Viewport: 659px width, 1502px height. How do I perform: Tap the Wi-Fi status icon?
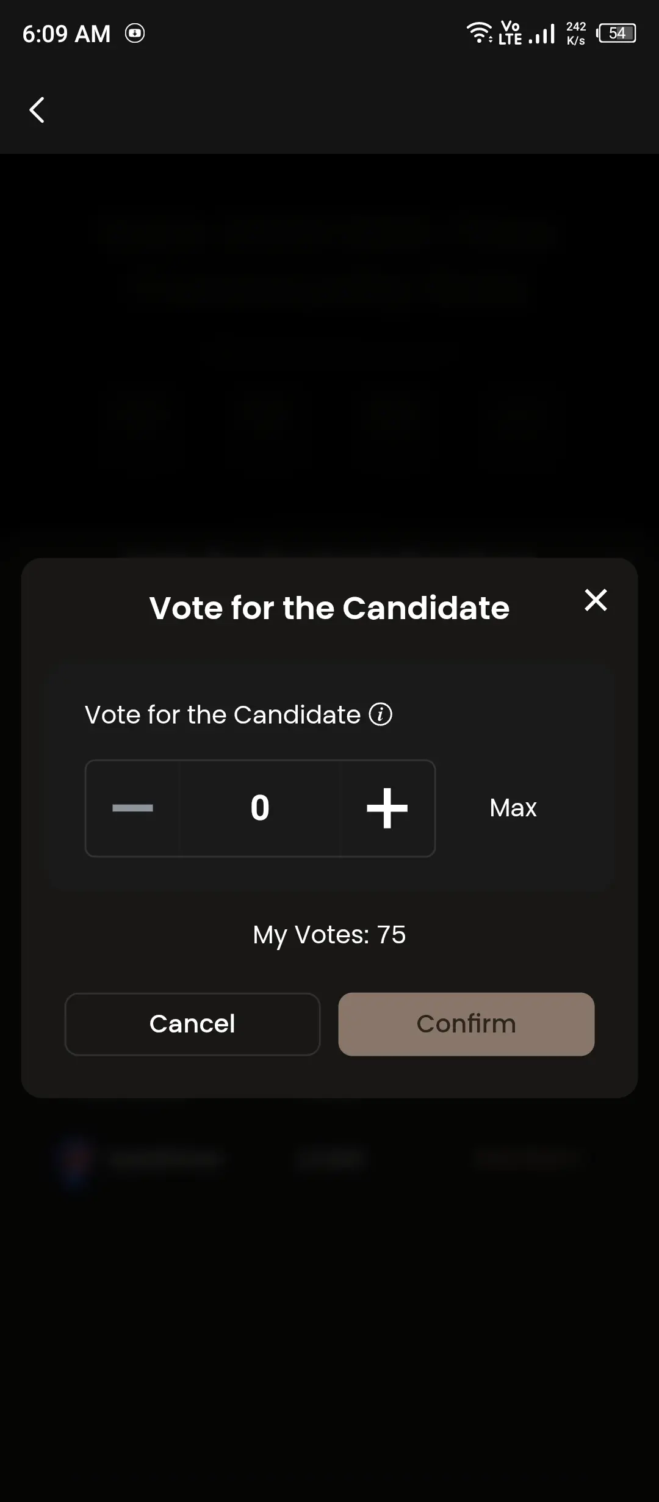(480, 32)
